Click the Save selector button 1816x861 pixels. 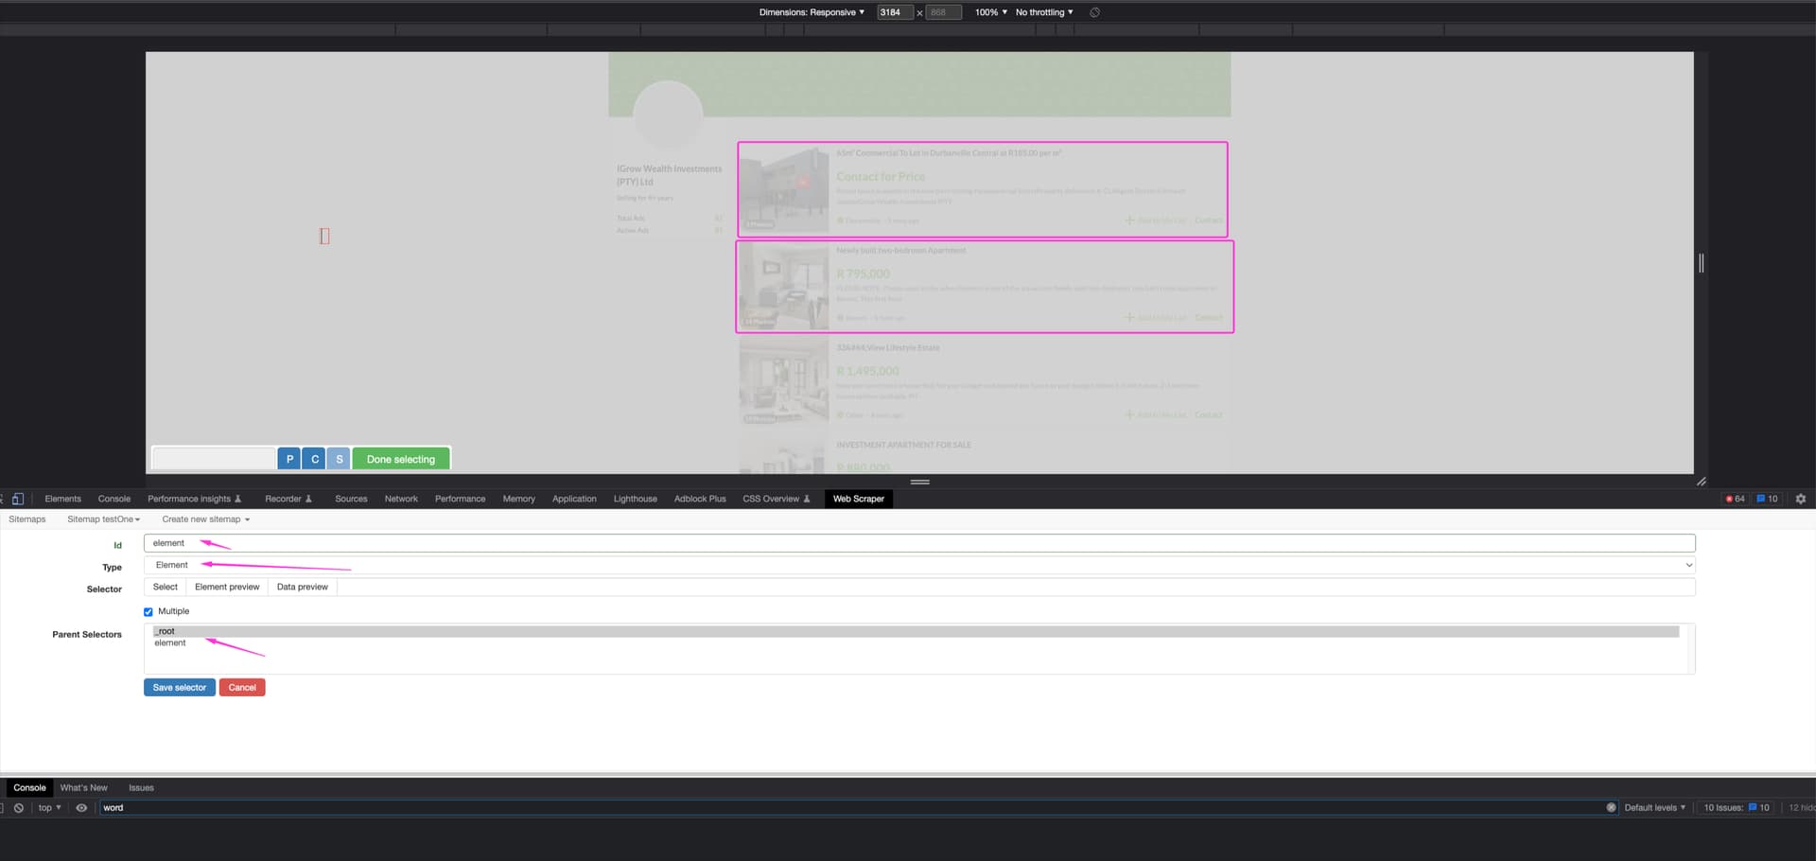click(x=179, y=688)
